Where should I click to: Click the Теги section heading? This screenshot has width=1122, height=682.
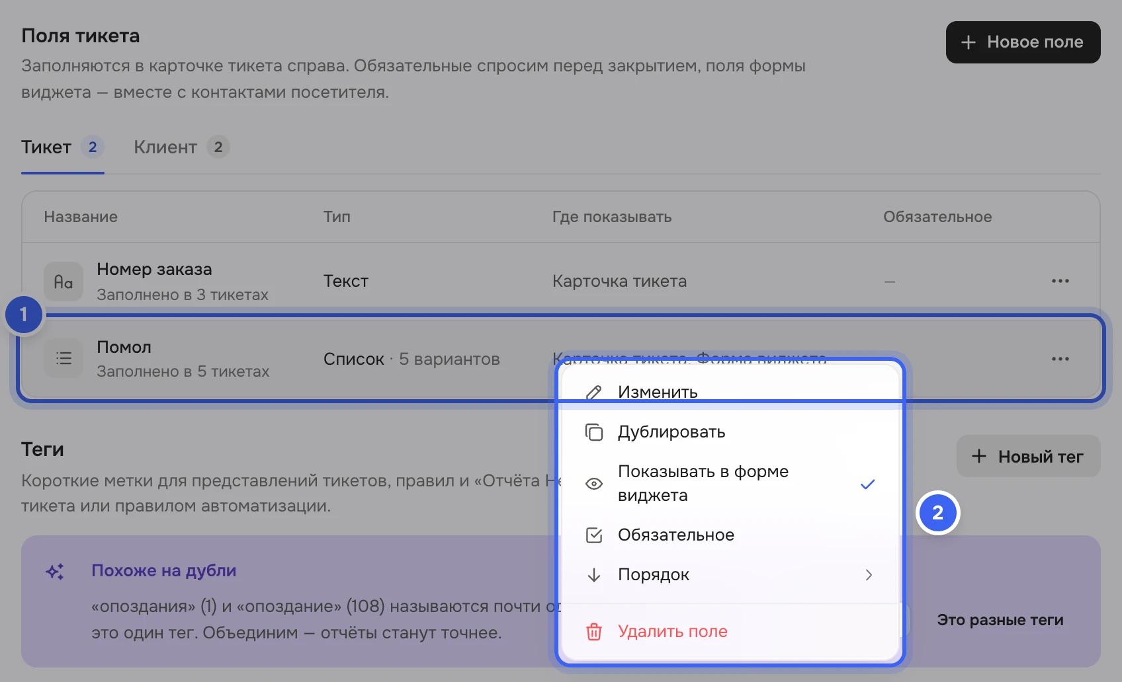pyautogui.click(x=42, y=449)
